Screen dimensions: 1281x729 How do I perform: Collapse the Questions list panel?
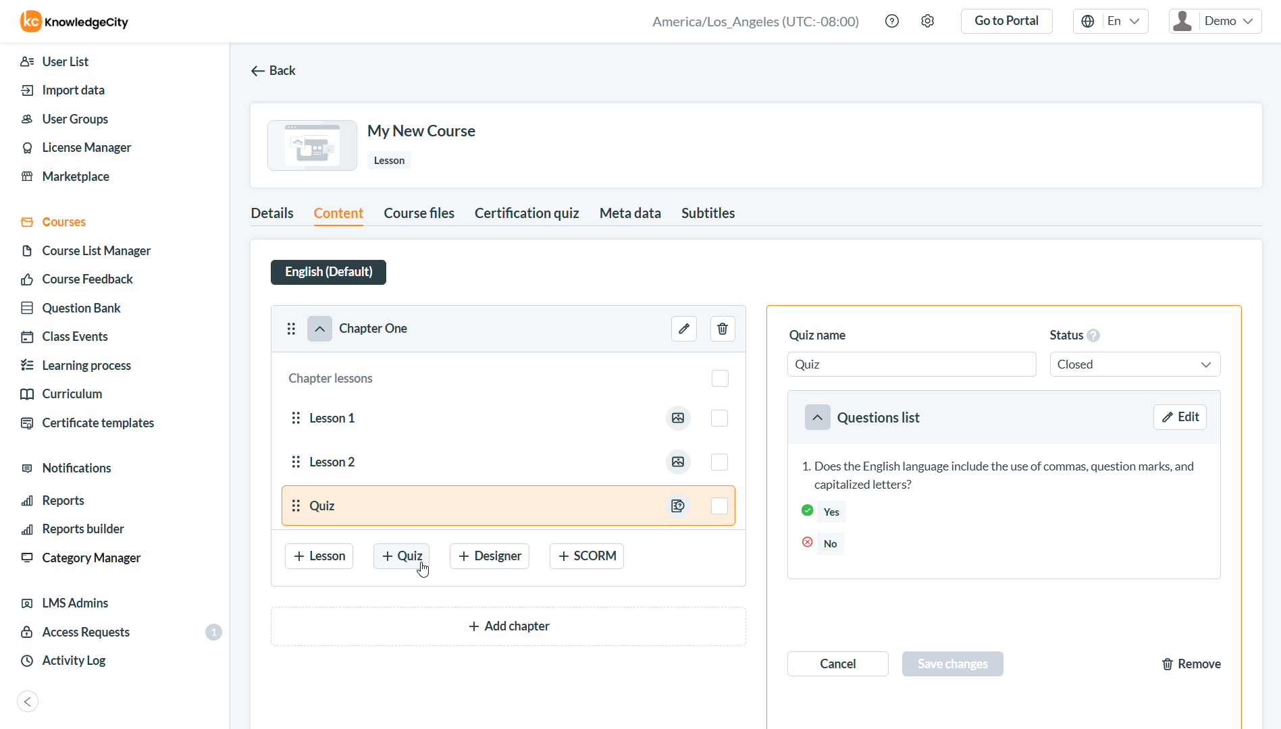(817, 418)
